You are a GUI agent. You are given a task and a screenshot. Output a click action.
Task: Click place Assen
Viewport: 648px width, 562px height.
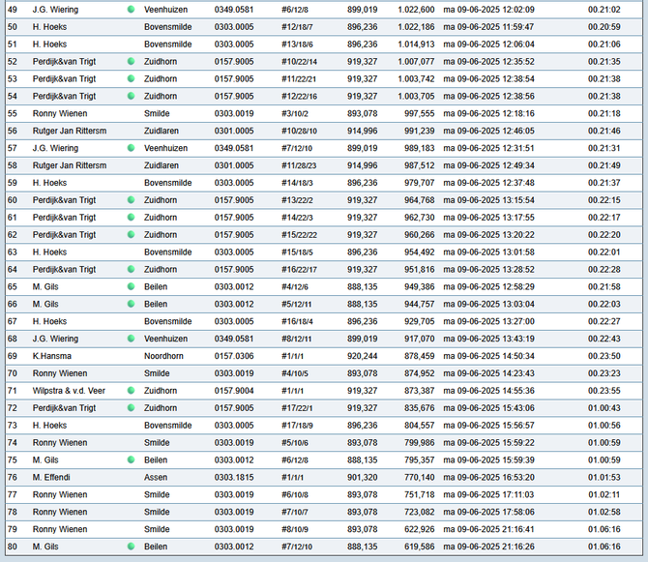(x=156, y=477)
